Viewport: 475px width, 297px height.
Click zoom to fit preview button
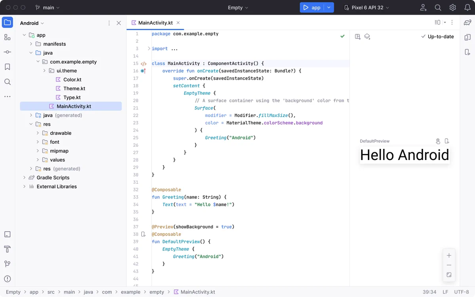pyautogui.click(x=449, y=275)
